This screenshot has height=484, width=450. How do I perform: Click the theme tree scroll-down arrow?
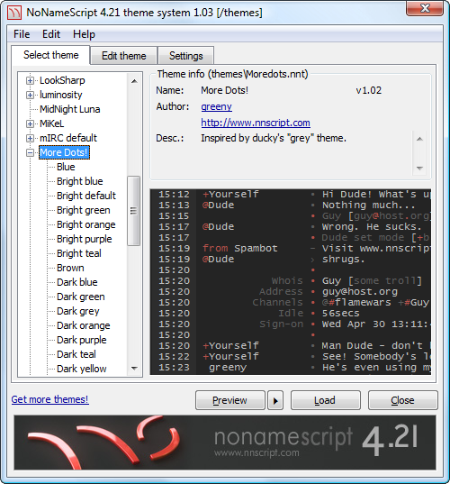(134, 368)
